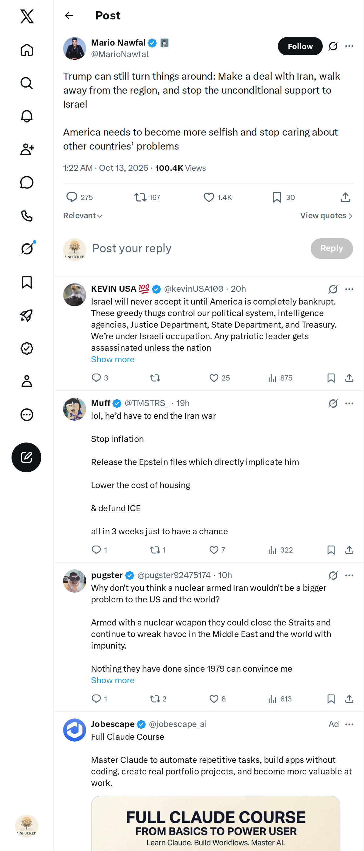Open the Full Claude Course ad image

point(216,823)
